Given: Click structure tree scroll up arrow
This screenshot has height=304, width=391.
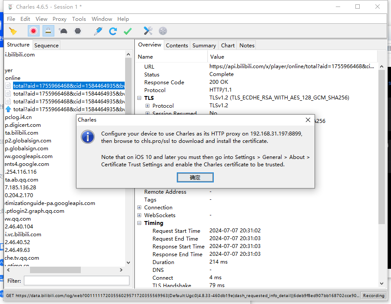Looking at the screenshot, I should (128, 54).
